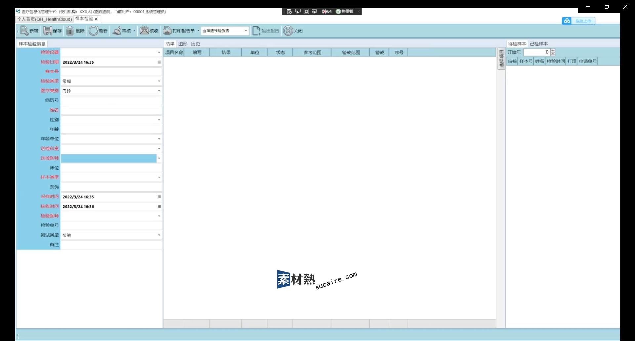Screen dimensions: 635x341
Task: Switch to the 历史 tab
Action: pos(195,44)
